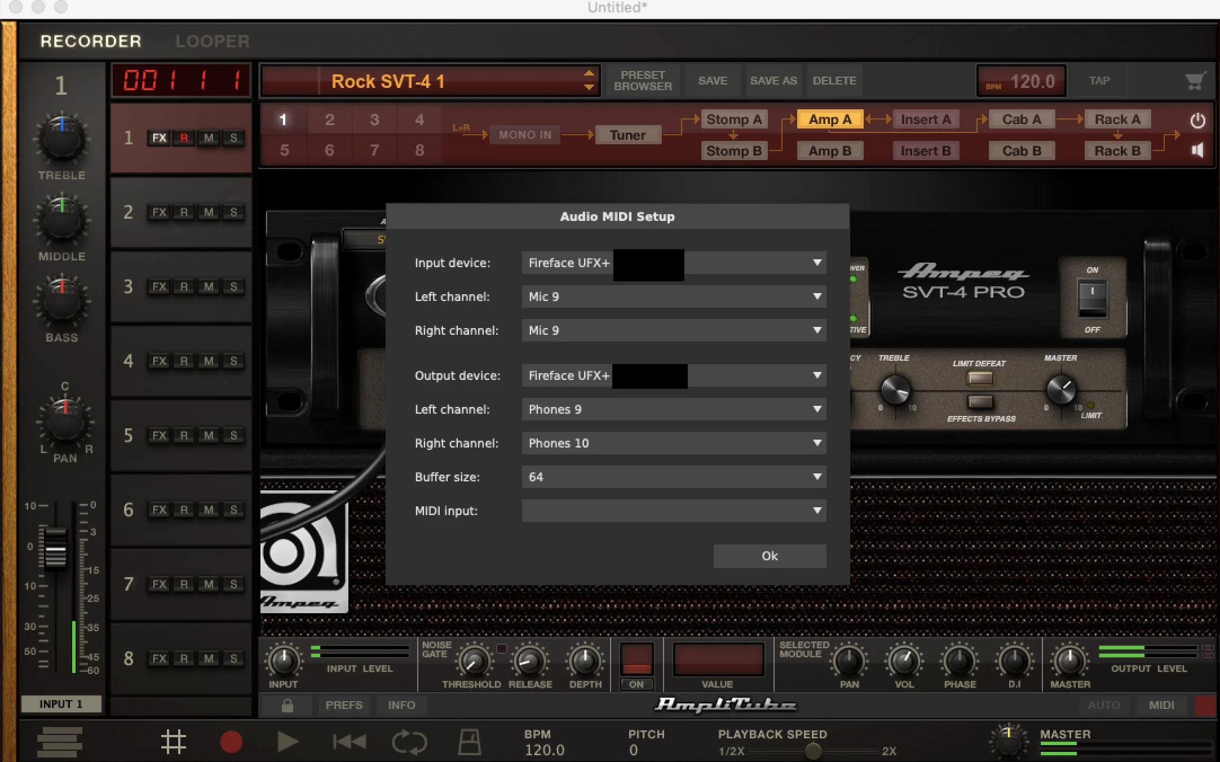Click the SAVE AS button
1220x762 pixels.
(x=773, y=81)
